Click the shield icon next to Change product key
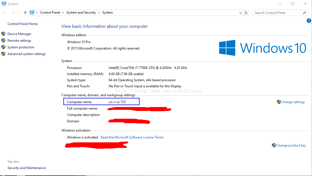This screenshot has width=312, height=176. click(274, 145)
